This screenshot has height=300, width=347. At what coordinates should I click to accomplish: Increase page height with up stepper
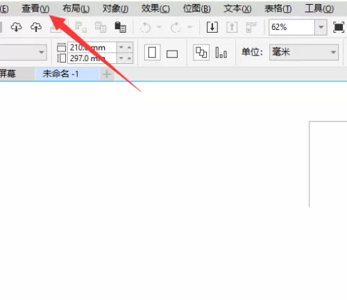(129, 58)
